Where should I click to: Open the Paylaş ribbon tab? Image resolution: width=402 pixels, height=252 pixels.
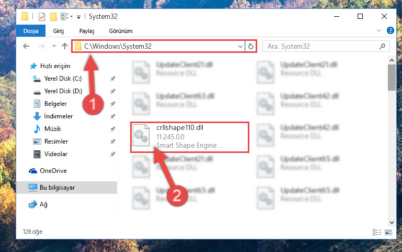(87, 31)
